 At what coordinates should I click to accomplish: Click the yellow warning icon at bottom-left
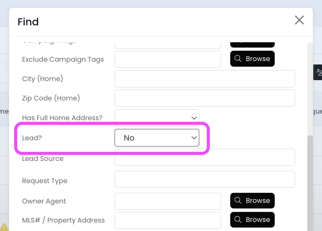pyautogui.click(x=4, y=227)
